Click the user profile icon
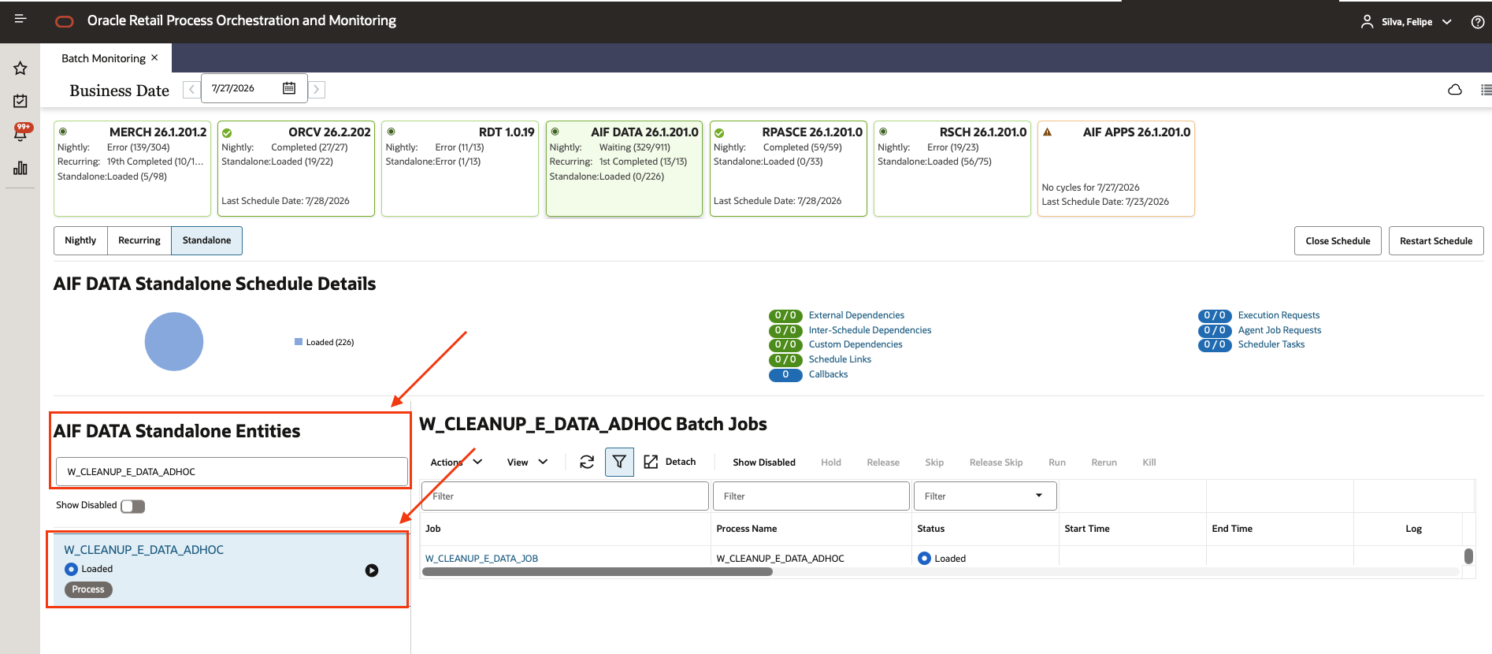Screen dimensions: 1492x654 click(x=1367, y=22)
